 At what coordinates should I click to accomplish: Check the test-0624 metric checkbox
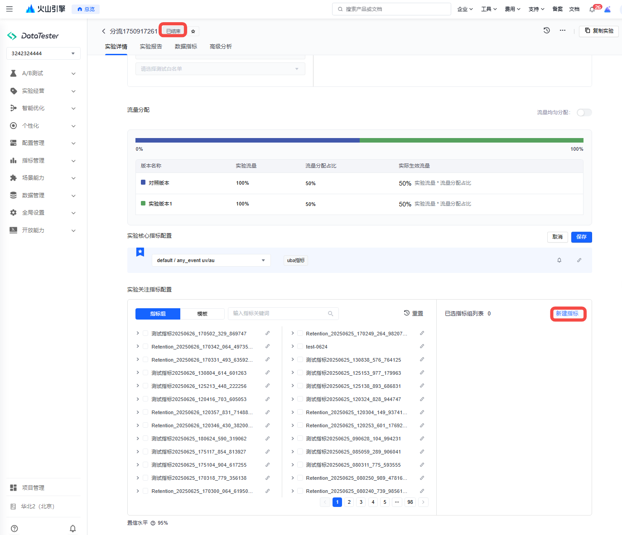tap(300, 346)
